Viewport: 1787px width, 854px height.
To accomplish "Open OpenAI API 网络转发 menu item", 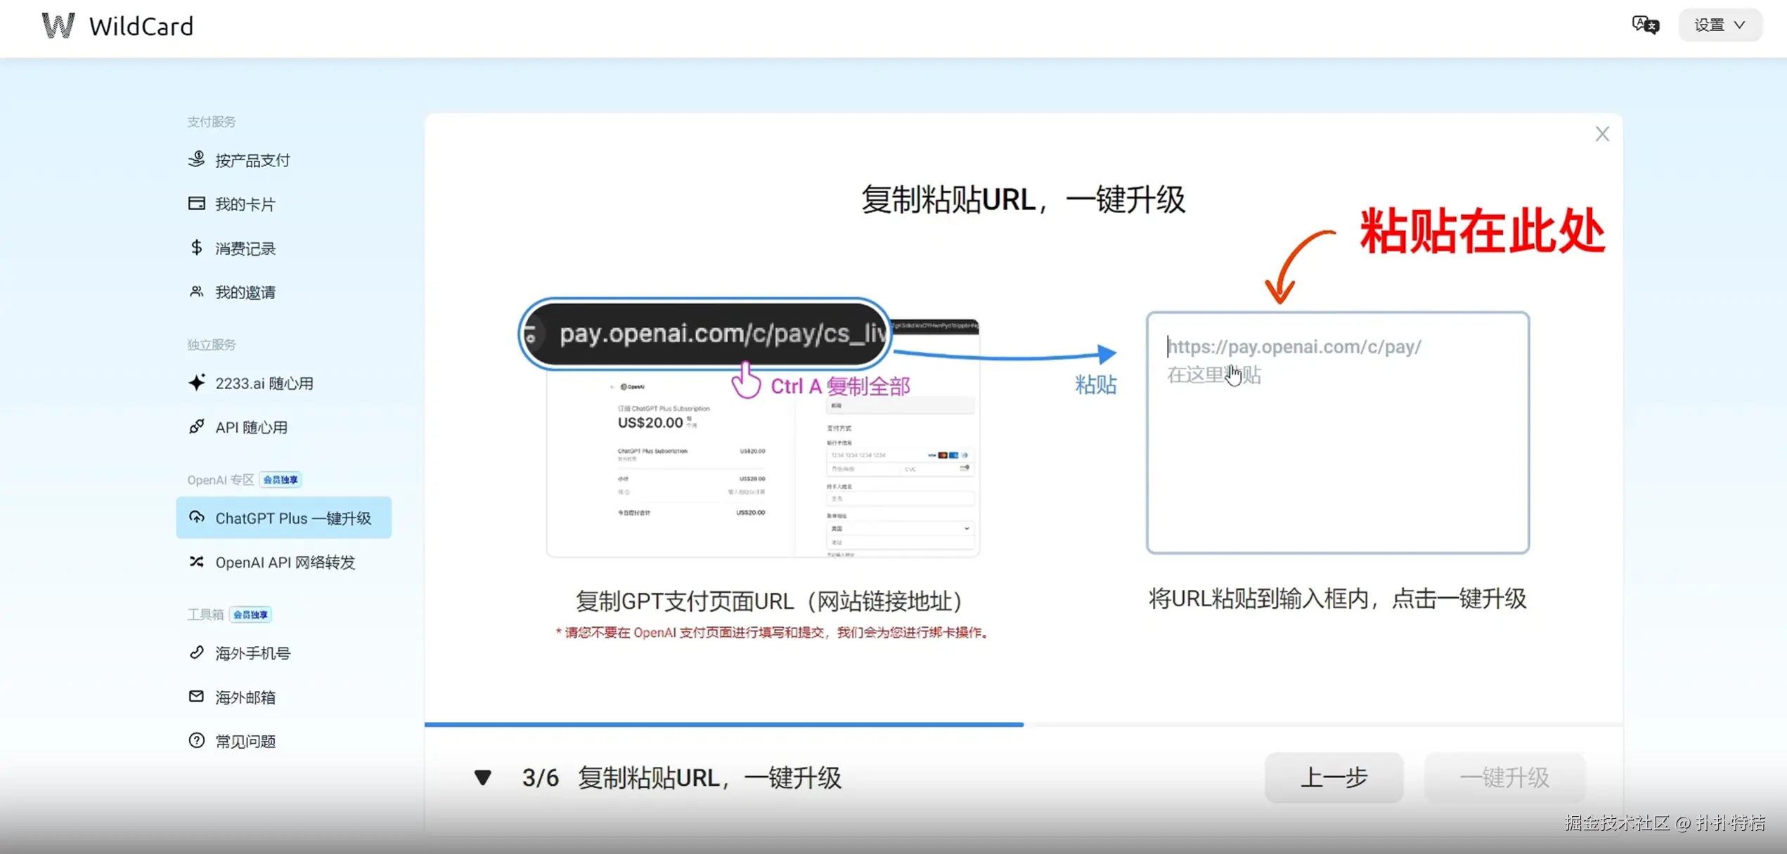I will pos(284,562).
